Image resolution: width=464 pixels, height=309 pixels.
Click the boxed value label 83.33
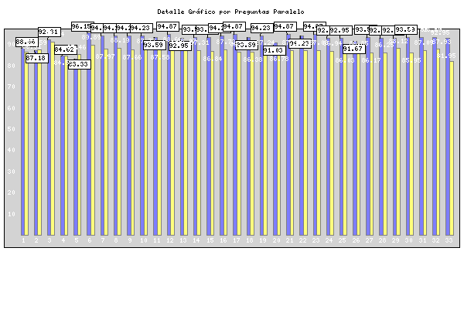tap(80, 64)
